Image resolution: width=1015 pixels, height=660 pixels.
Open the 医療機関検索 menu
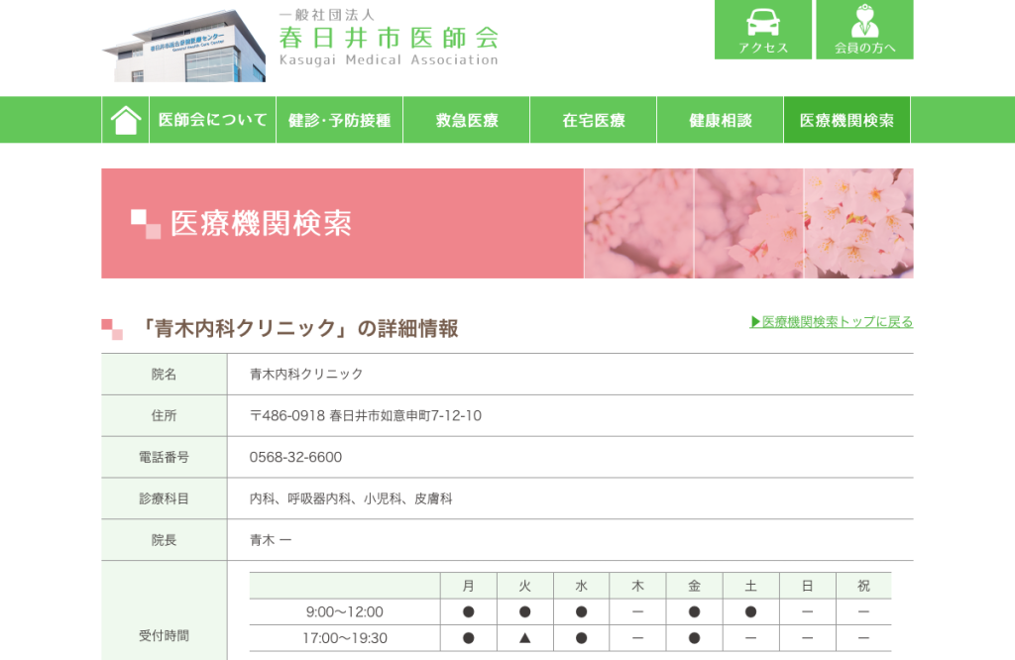pyautogui.click(x=846, y=120)
